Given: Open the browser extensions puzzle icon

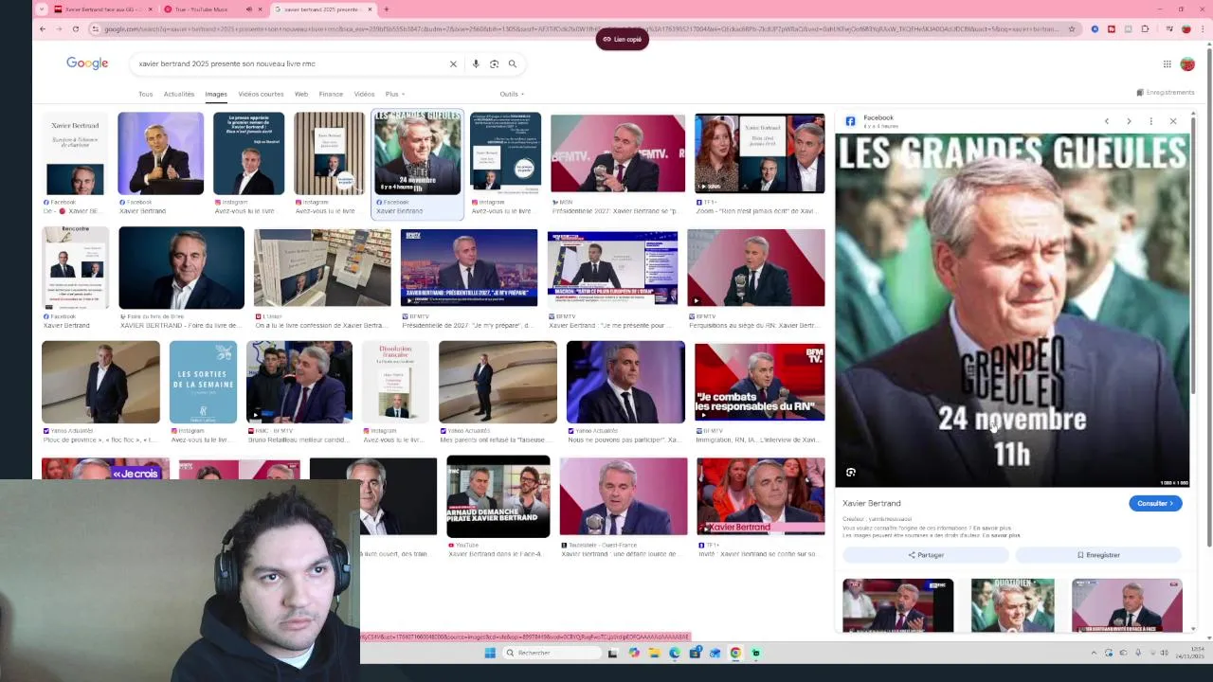Looking at the screenshot, I should pos(1145,29).
